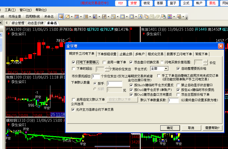
Task: Select the trend line drawing tool
Action: (67, 17)
